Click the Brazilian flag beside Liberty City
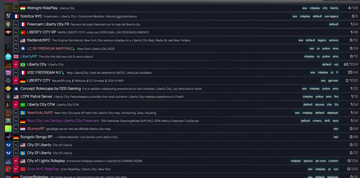The height and width of the screenshot is (178, 360). coord(23,65)
